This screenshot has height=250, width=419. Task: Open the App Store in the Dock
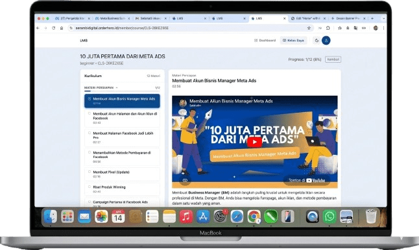(x=203, y=216)
